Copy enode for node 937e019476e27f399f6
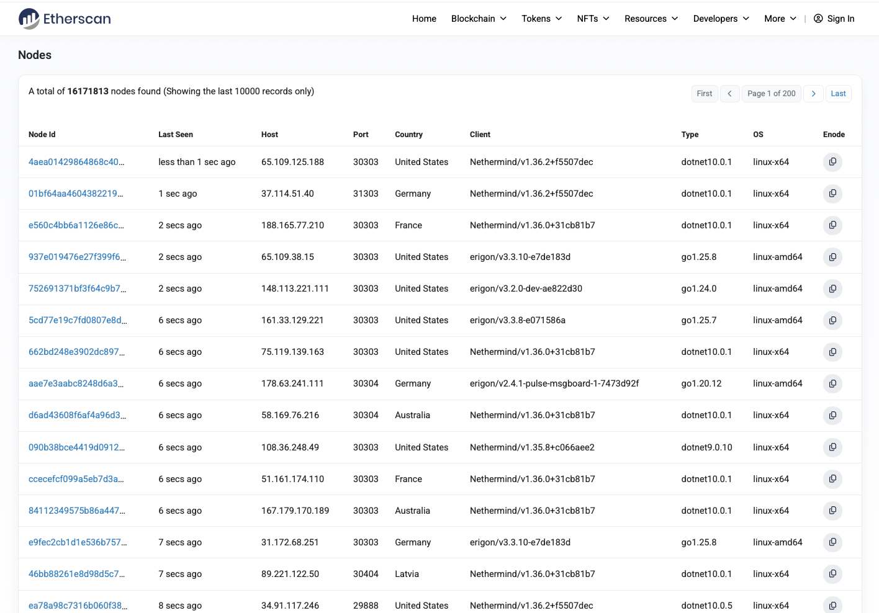Viewport: 879px width, 613px height. (x=832, y=257)
